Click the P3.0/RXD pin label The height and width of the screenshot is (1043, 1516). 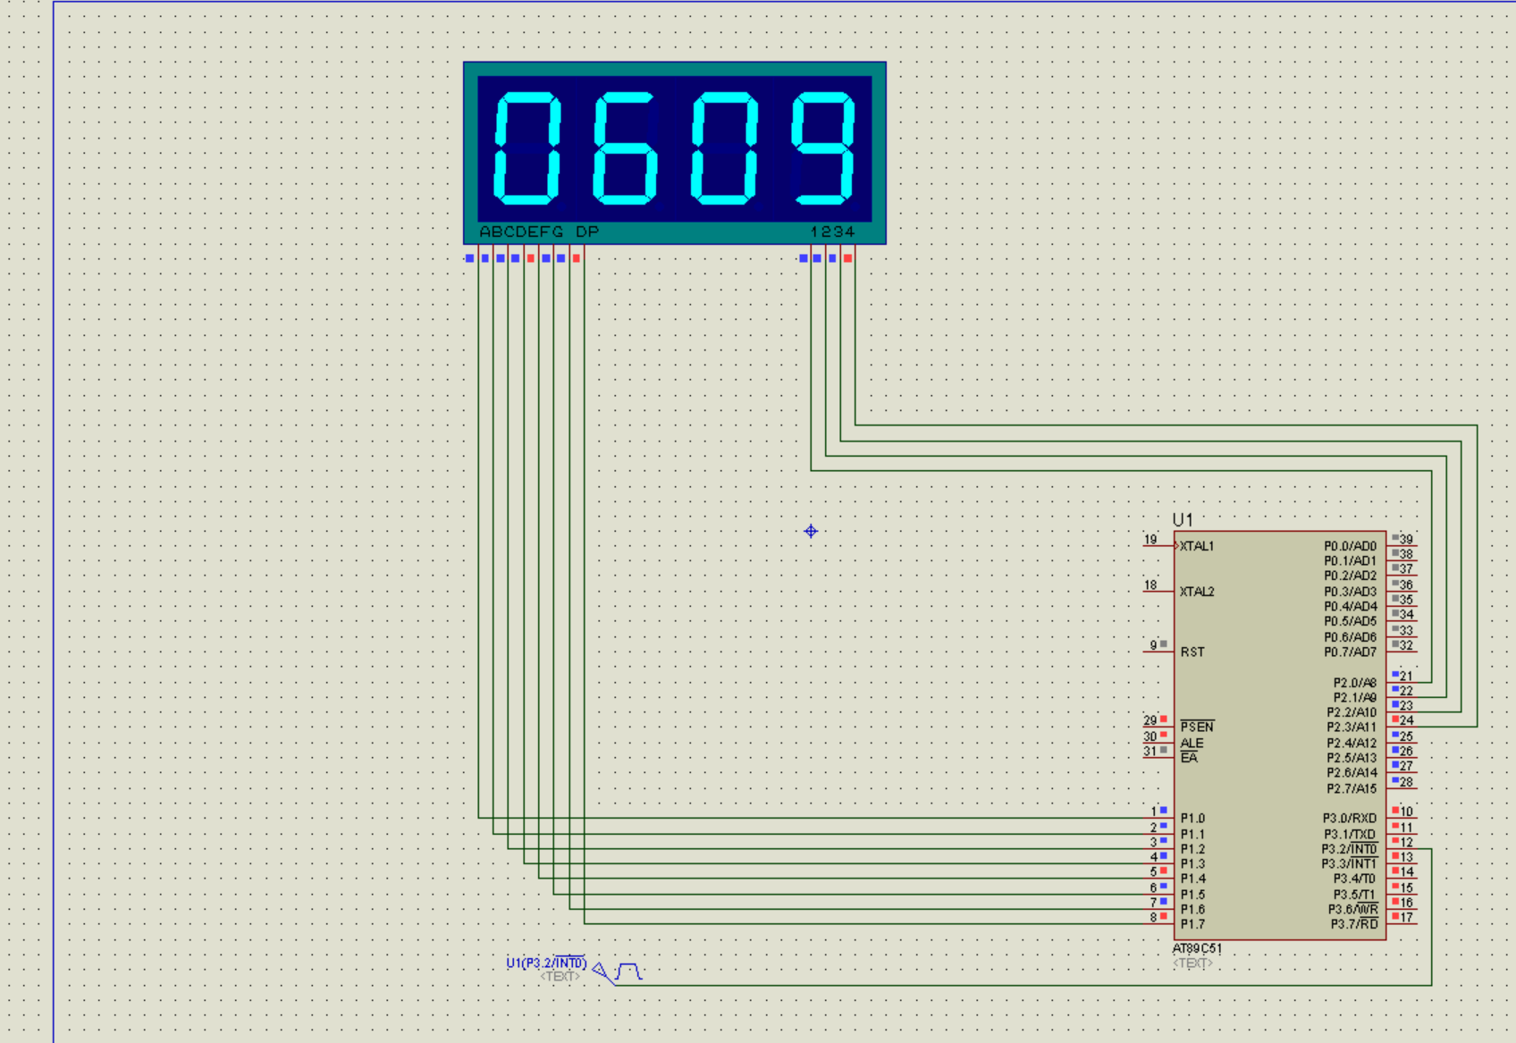pos(1350,818)
